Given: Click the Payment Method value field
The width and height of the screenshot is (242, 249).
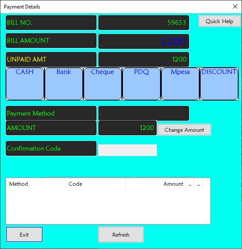Looking at the screenshot, I should pos(144,113).
